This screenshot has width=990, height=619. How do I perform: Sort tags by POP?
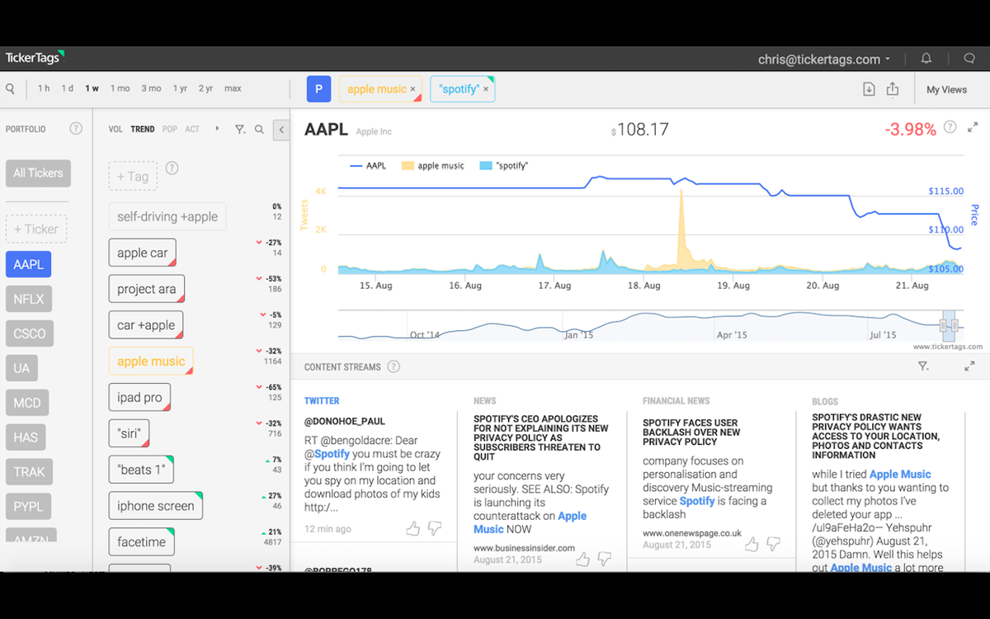[170, 130]
